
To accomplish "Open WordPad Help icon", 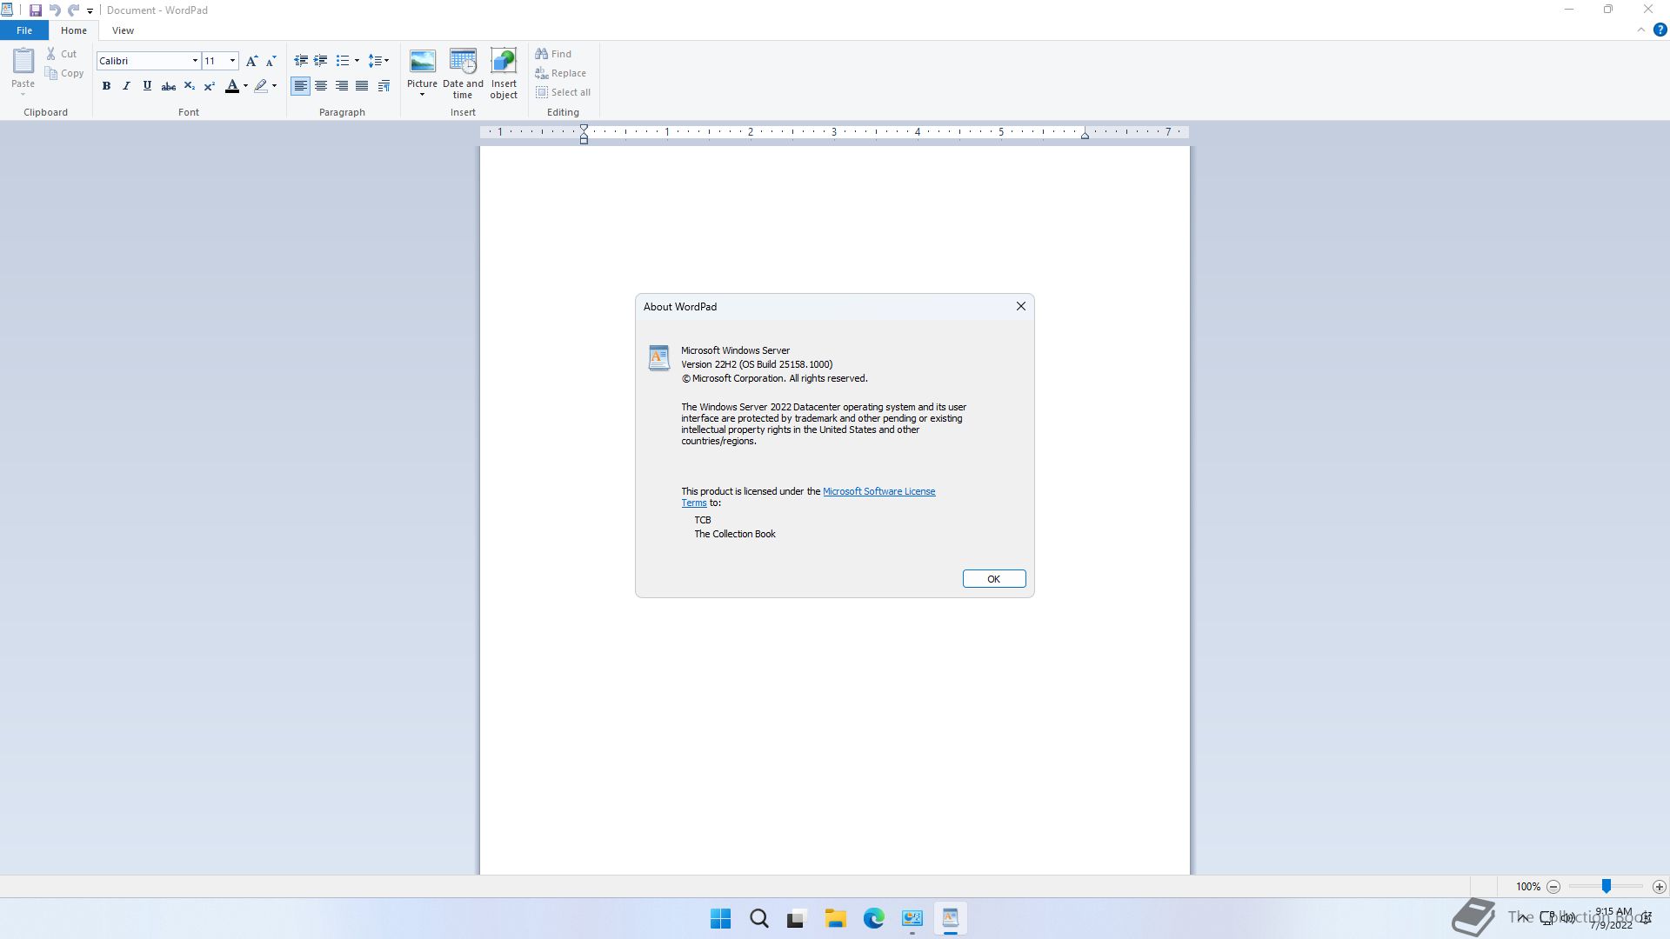I will 1660,30.
